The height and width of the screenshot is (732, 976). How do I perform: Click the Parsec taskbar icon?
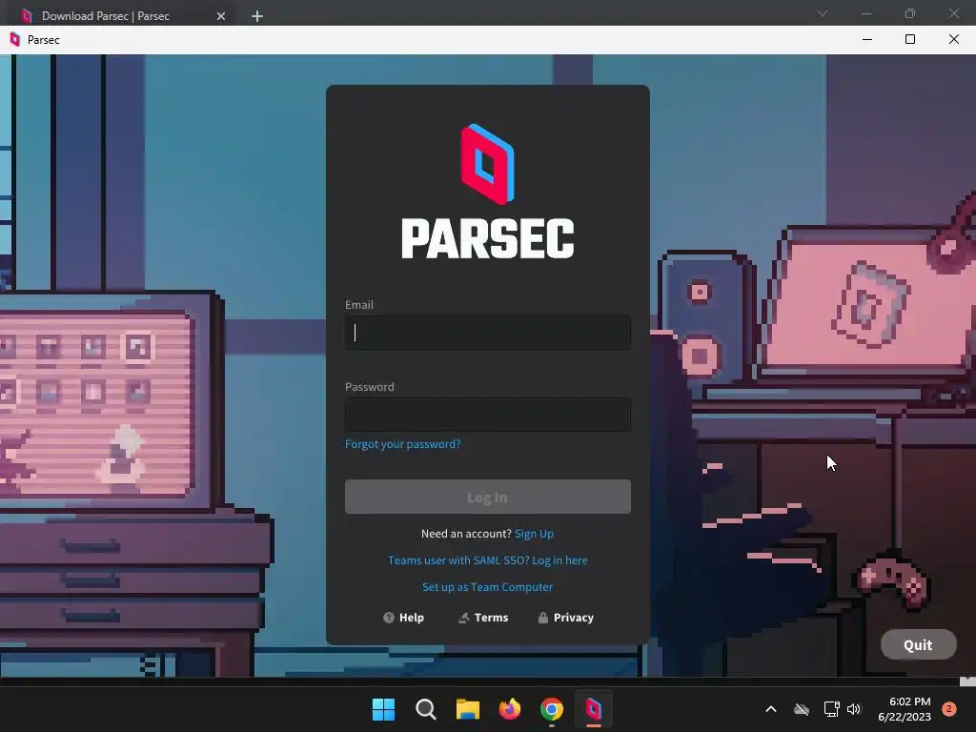[x=594, y=709]
